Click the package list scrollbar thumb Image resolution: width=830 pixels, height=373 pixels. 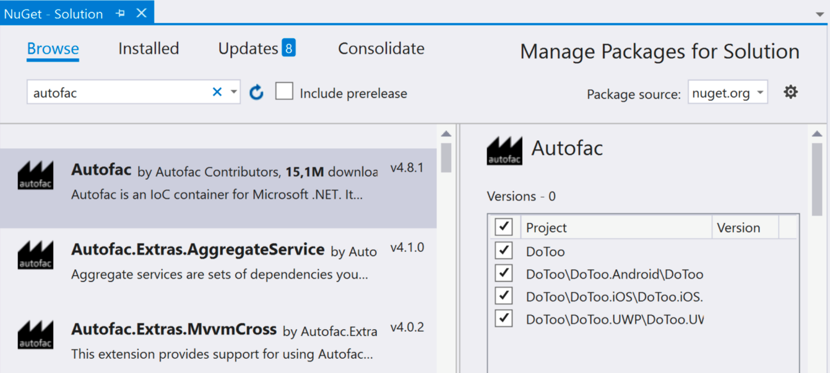click(x=446, y=157)
